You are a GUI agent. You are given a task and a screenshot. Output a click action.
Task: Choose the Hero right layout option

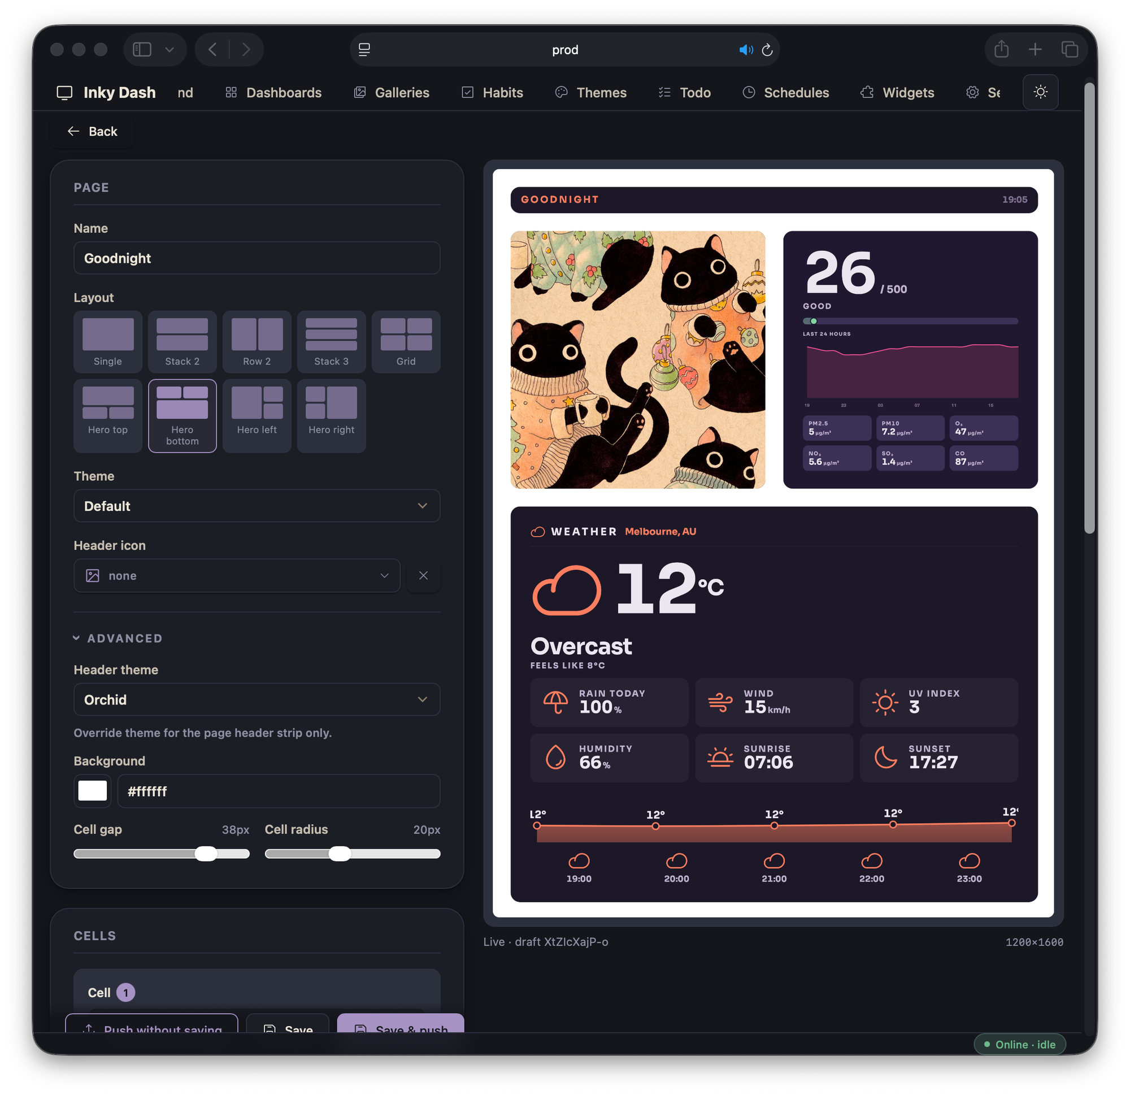point(332,416)
